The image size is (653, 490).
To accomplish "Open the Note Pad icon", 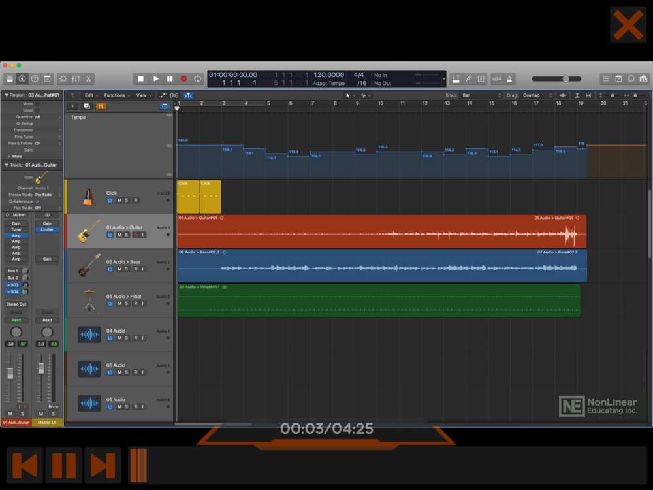I will (x=618, y=79).
